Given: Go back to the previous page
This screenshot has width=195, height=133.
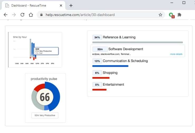Looking at the screenshot, I should [6, 15].
